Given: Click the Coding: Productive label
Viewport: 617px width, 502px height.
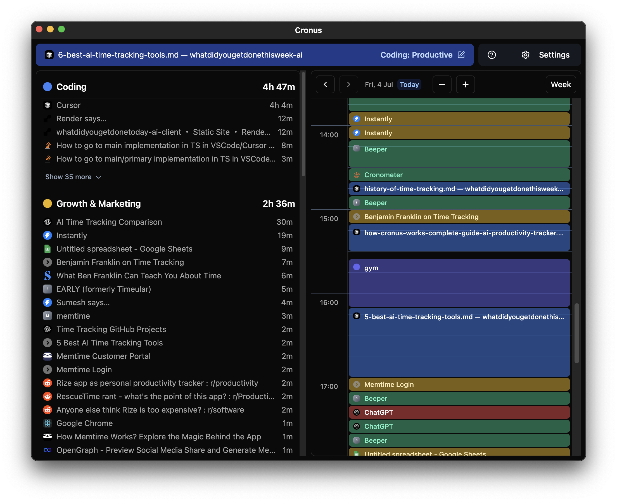Looking at the screenshot, I should coord(416,55).
